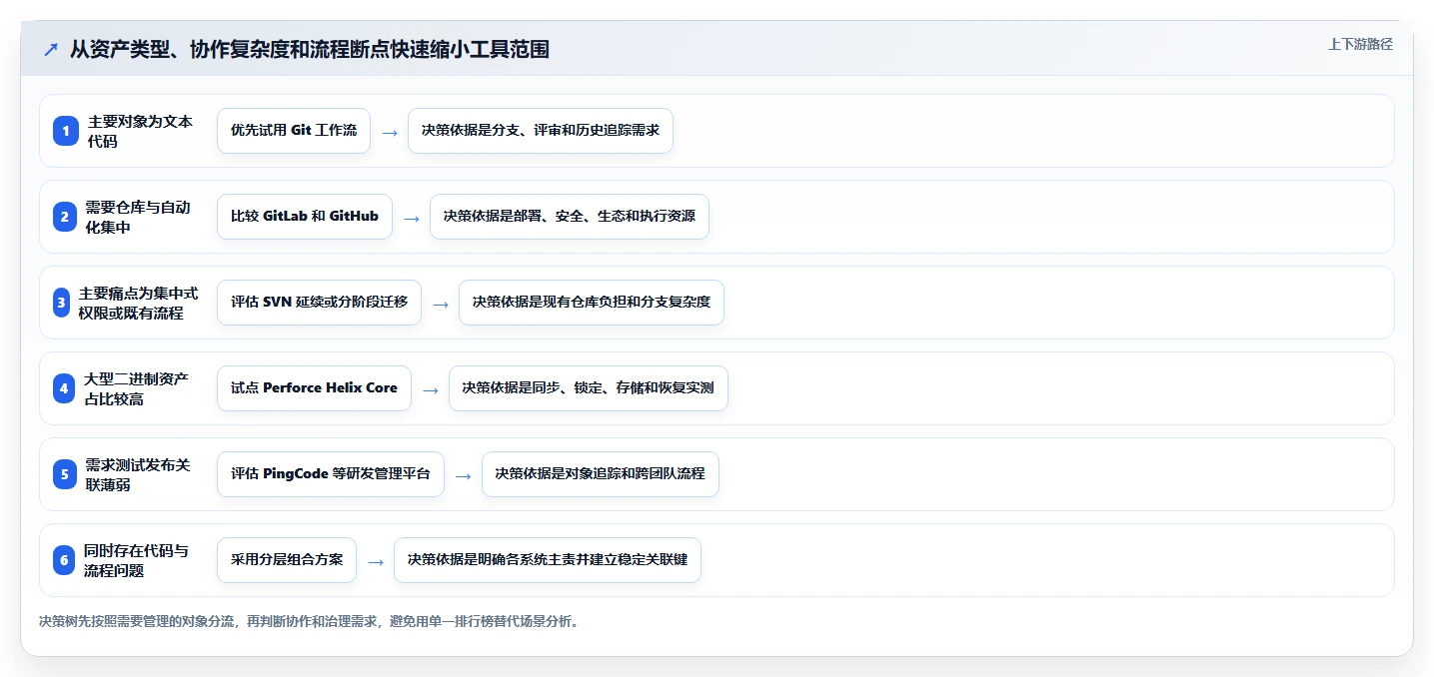Select the 评估 PingCode 等研发管理平台 box
This screenshot has height=677, width=1434.
pos(331,474)
